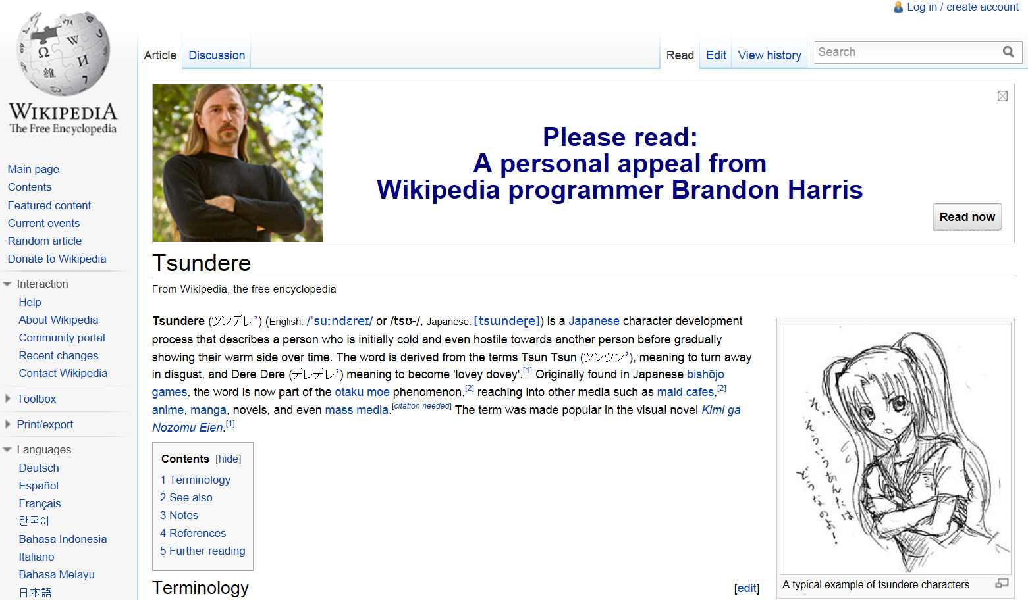Open the English IPA pronunciation link
Image resolution: width=1028 pixels, height=600 pixels.
pyautogui.click(x=340, y=321)
